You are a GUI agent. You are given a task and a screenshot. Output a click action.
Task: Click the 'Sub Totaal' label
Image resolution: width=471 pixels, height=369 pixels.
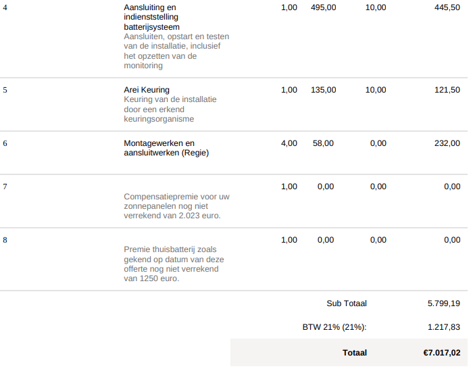click(x=346, y=304)
